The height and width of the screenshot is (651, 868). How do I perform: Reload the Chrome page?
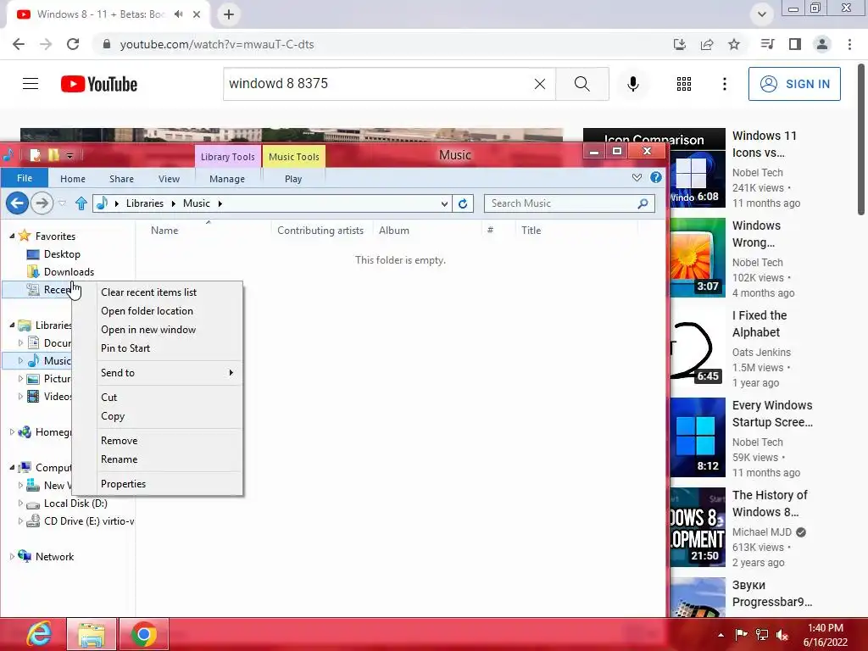click(73, 44)
